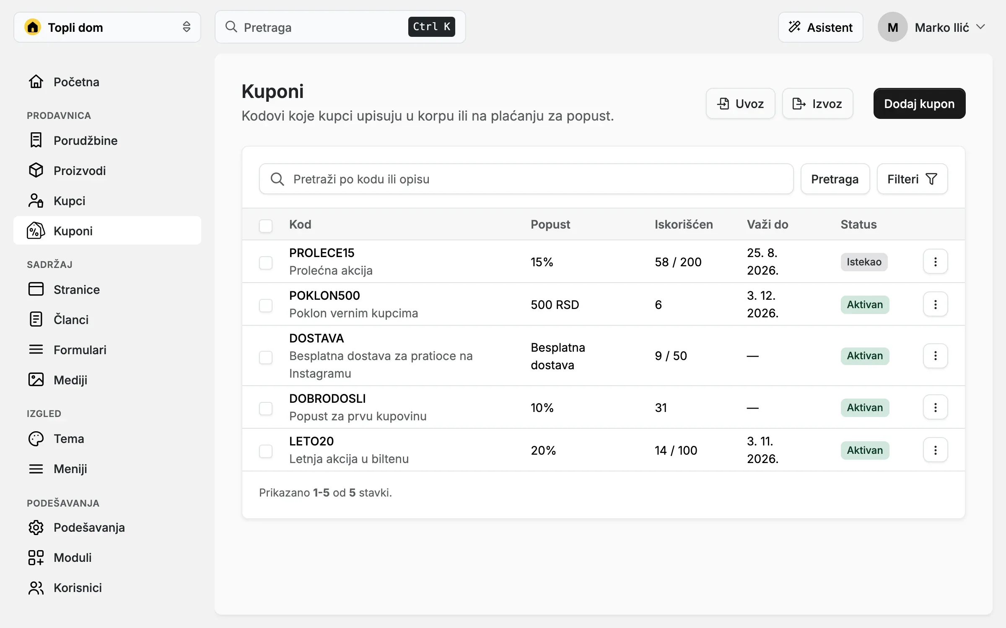Open the Filteri filter options

coord(912,179)
